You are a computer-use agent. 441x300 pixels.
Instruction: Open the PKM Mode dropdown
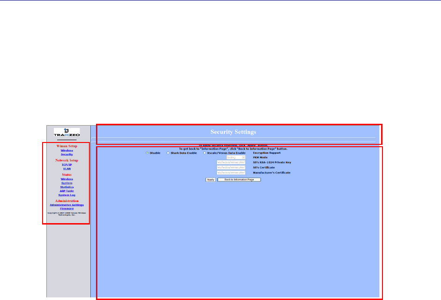click(236, 157)
